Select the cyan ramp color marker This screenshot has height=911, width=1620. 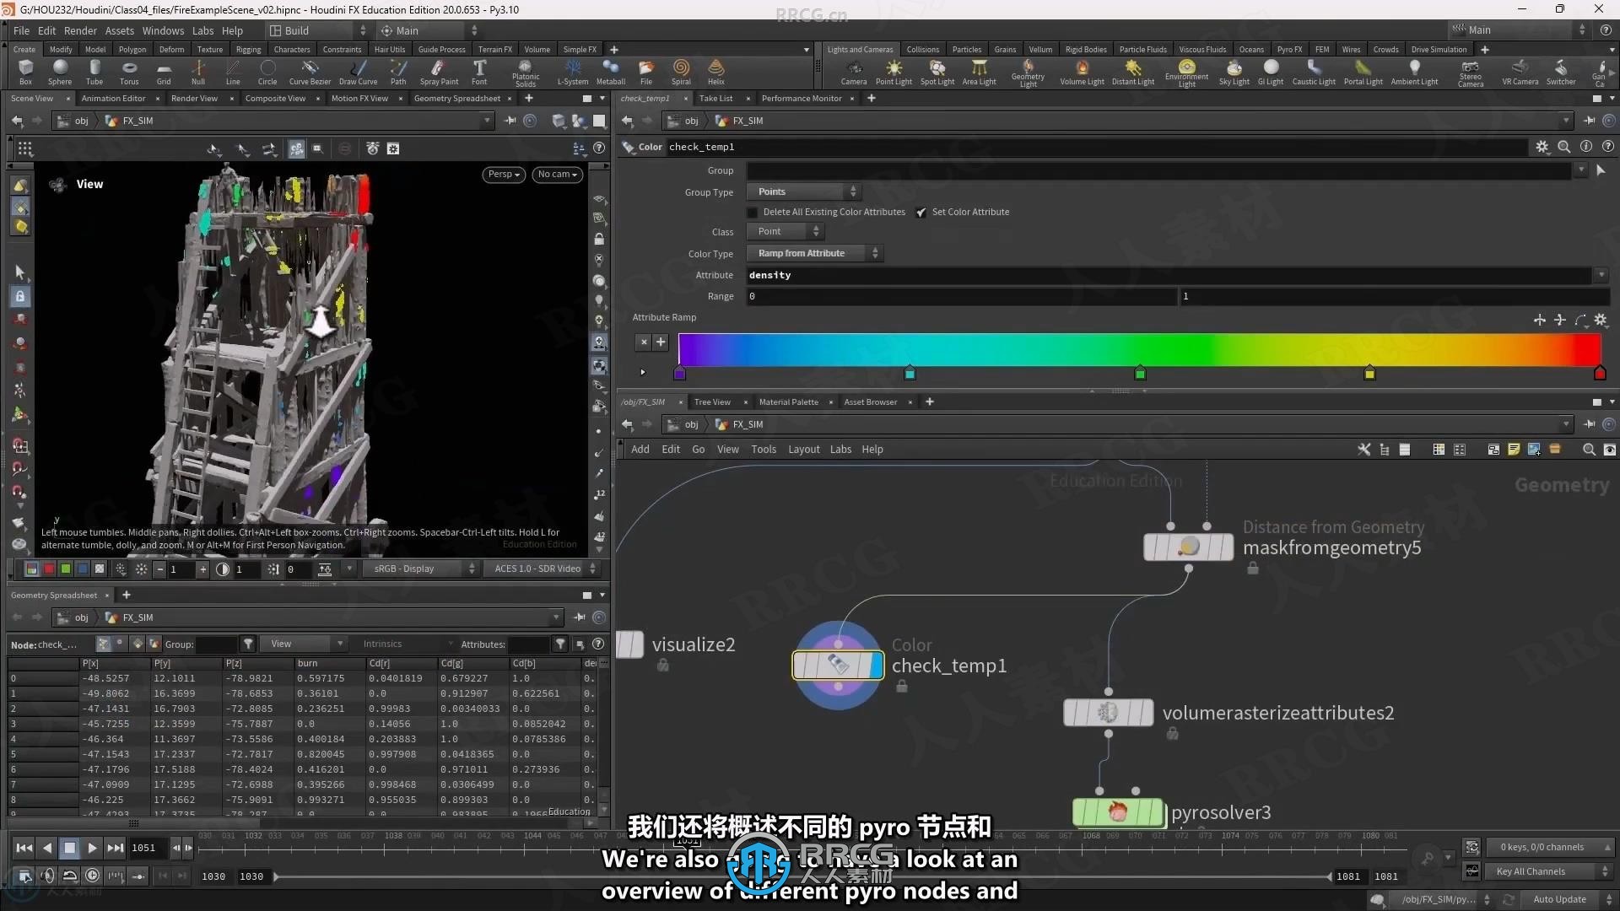point(910,374)
